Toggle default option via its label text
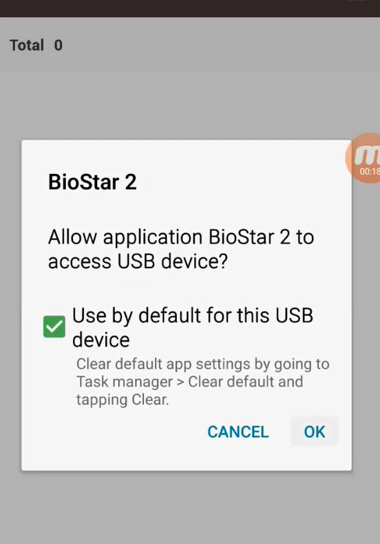Screen dimensions: 380x544 click(193, 327)
